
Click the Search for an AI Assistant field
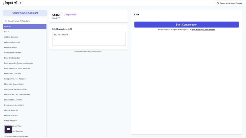pyautogui.click(x=25, y=21)
